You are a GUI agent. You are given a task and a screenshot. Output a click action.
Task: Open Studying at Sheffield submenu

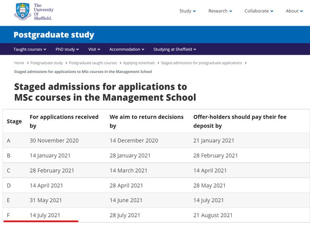[175, 49]
